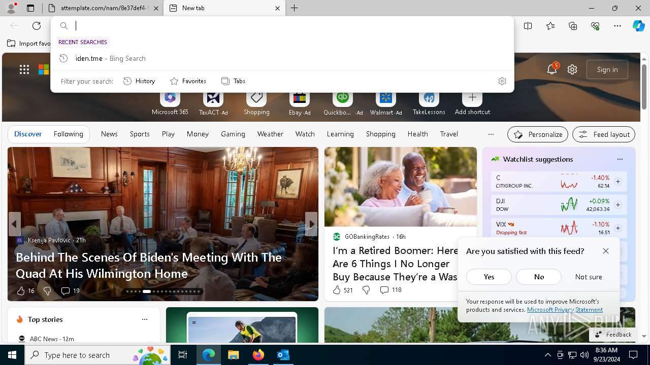Image resolution: width=650 pixels, height=365 pixels.
Task: Open the Retired Boomer article thumbnail
Action: click(401, 187)
